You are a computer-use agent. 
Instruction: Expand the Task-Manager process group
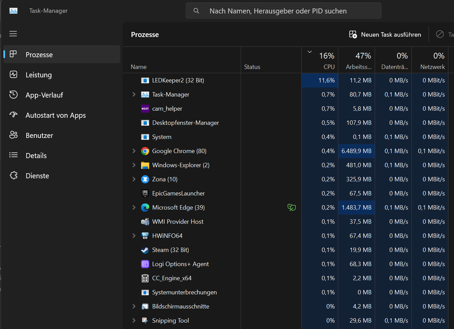pyautogui.click(x=134, y=95)
